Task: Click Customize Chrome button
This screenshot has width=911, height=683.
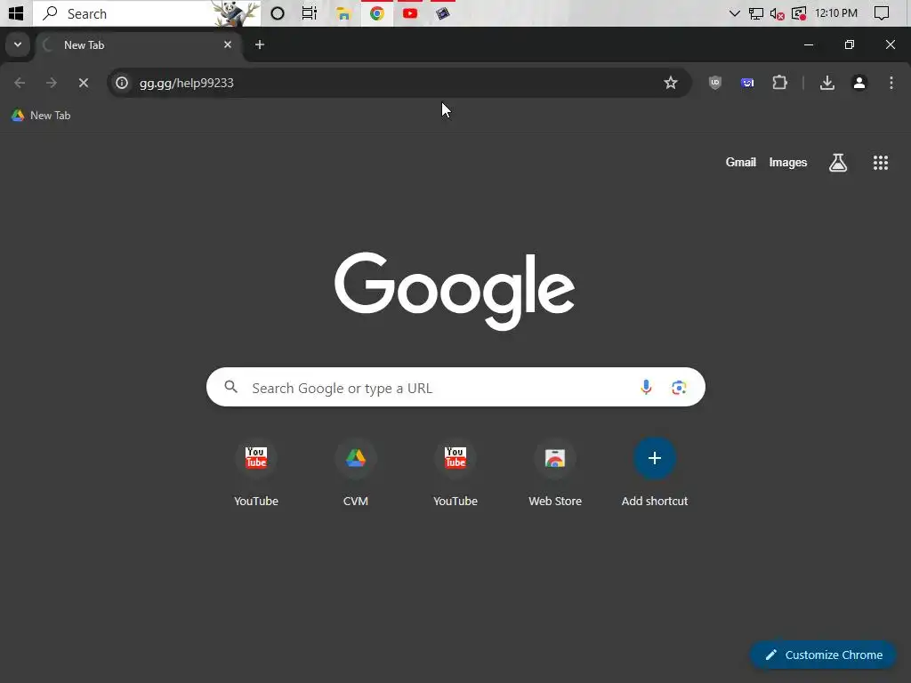Action: coord(823,655)
